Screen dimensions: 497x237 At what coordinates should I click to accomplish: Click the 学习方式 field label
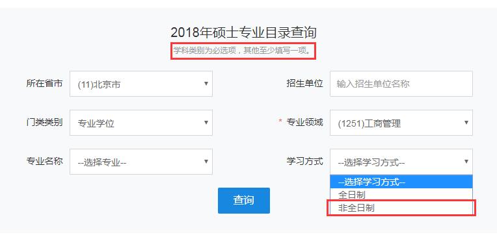click(x=304, y=162)
